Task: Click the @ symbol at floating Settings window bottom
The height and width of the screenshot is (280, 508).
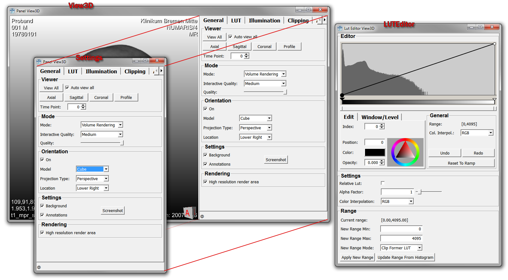Action: click(x=39, y=267)
